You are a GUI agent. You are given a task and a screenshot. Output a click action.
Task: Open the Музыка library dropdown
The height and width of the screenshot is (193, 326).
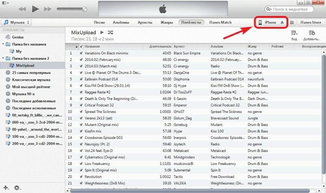click(18, 22)
